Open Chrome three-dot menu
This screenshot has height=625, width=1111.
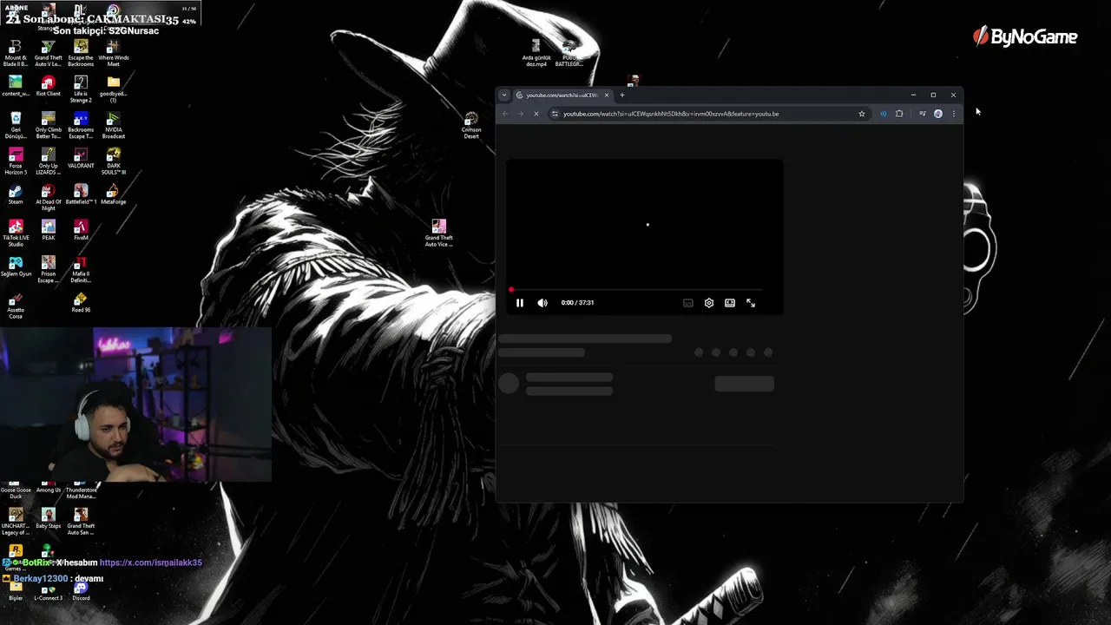click(x=954, y=114)
